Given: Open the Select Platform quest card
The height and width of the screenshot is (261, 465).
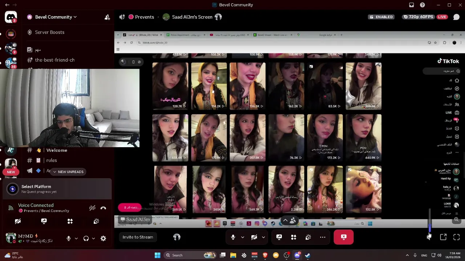Looking at the screenshot, I should coord(57,189).
